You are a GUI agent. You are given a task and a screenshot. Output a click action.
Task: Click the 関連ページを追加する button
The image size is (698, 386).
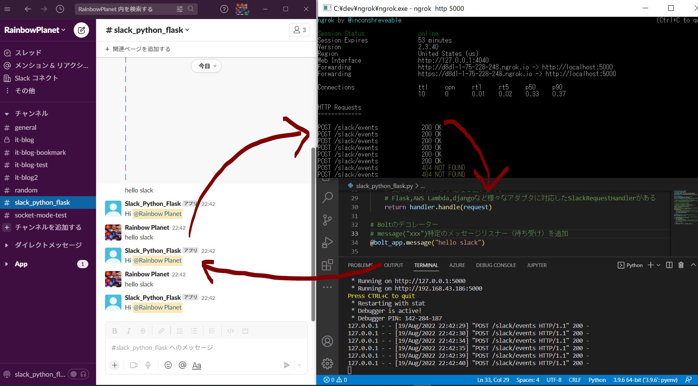tap(138, 49)
